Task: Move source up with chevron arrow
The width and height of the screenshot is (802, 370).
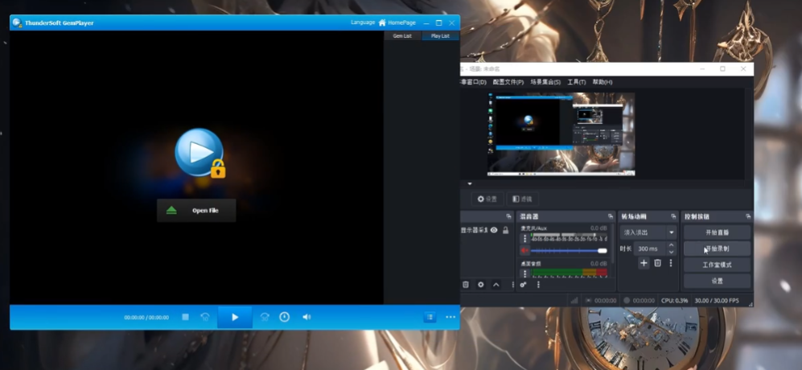Action: pos(496,285)
